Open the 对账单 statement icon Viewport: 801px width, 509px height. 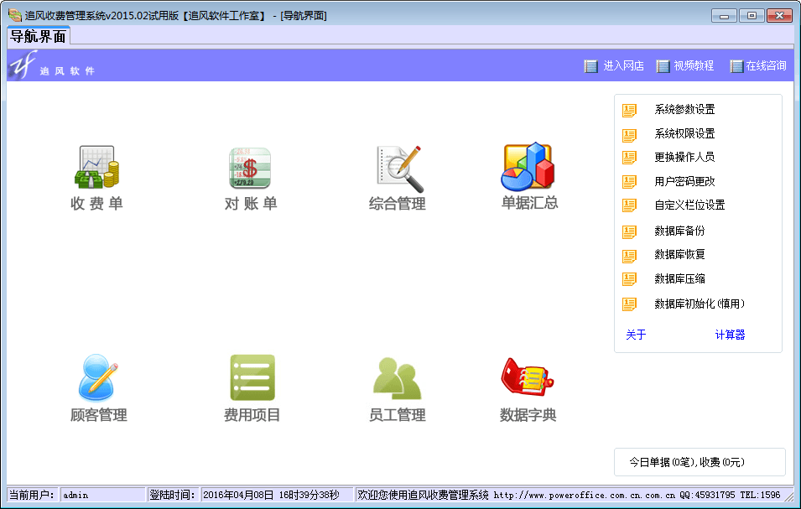[x=250, y=168]
